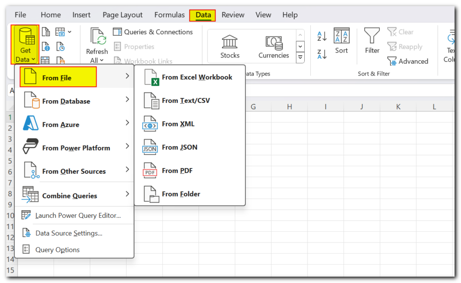Click Clear filter button
461x283 pixels.
click(400, 32)
